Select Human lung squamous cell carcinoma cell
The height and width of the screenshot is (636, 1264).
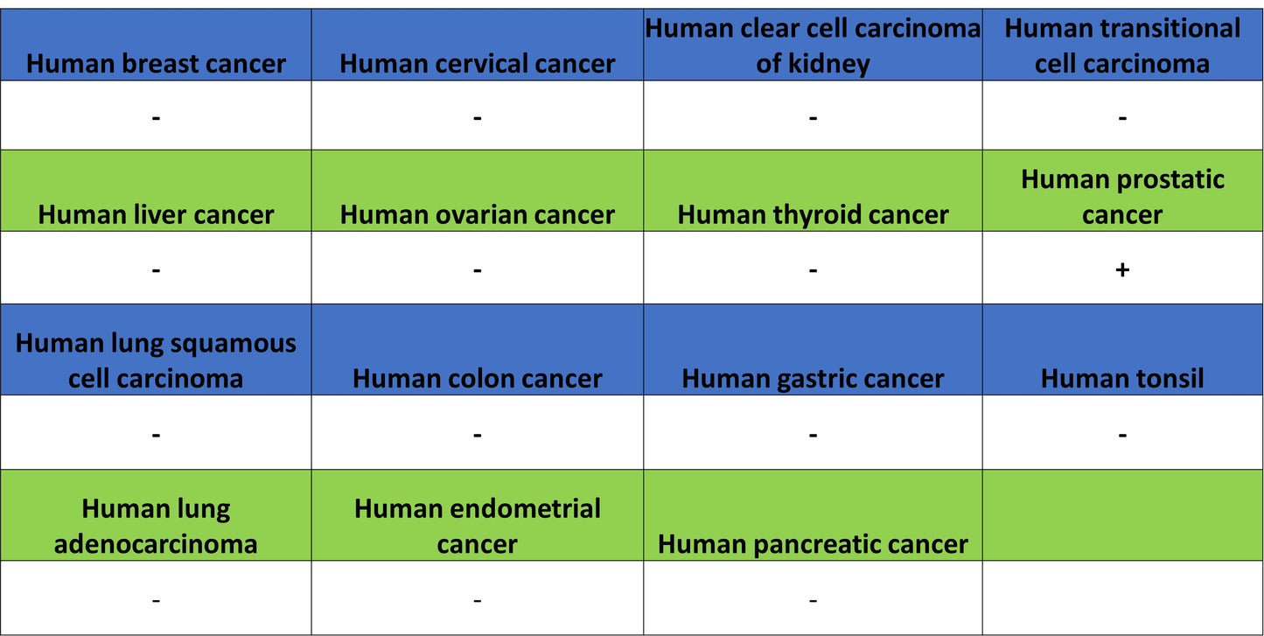click(x=156, y=350)
